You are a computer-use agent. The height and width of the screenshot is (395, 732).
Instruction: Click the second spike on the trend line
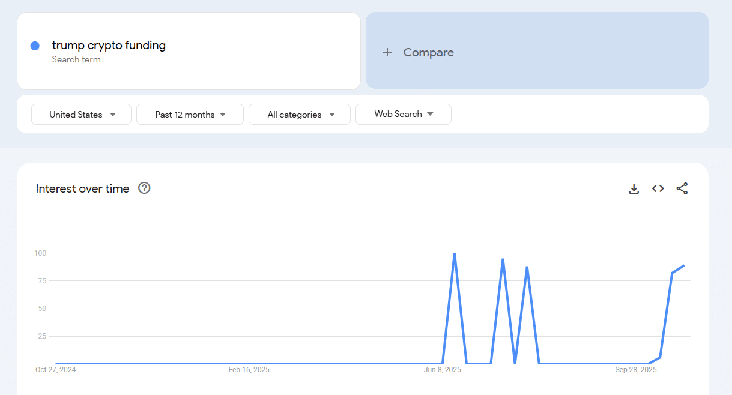pos(503,259)
